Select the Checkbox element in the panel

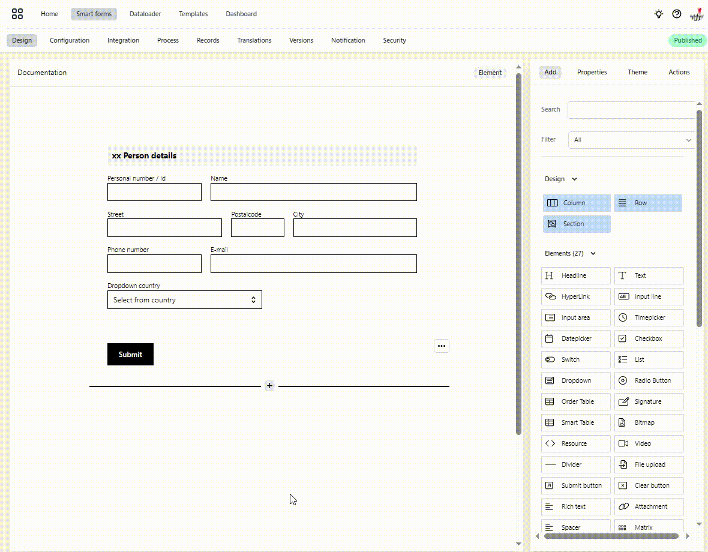click(649, 338)
